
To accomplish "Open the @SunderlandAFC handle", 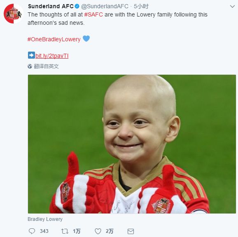I will tap(105, 6).
